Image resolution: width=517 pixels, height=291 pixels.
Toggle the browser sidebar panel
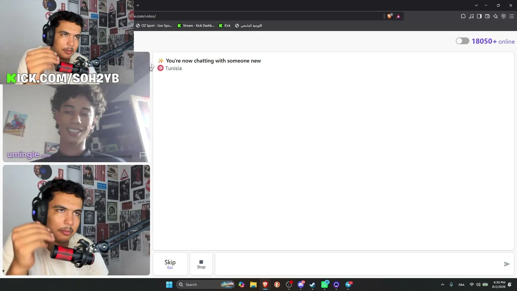(479, 16)
